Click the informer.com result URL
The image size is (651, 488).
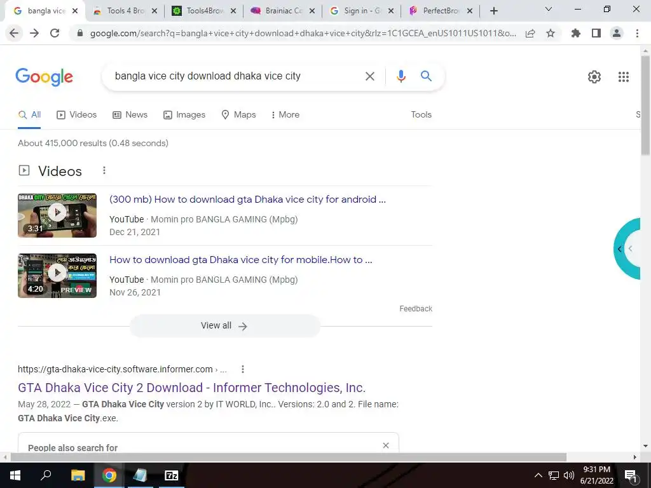tap(122, 369)
